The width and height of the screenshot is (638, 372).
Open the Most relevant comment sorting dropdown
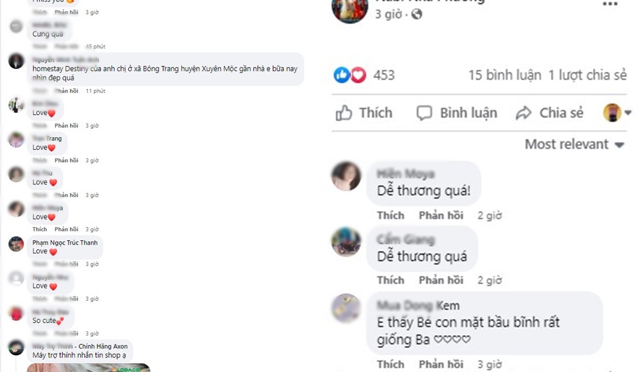point(574,144)
